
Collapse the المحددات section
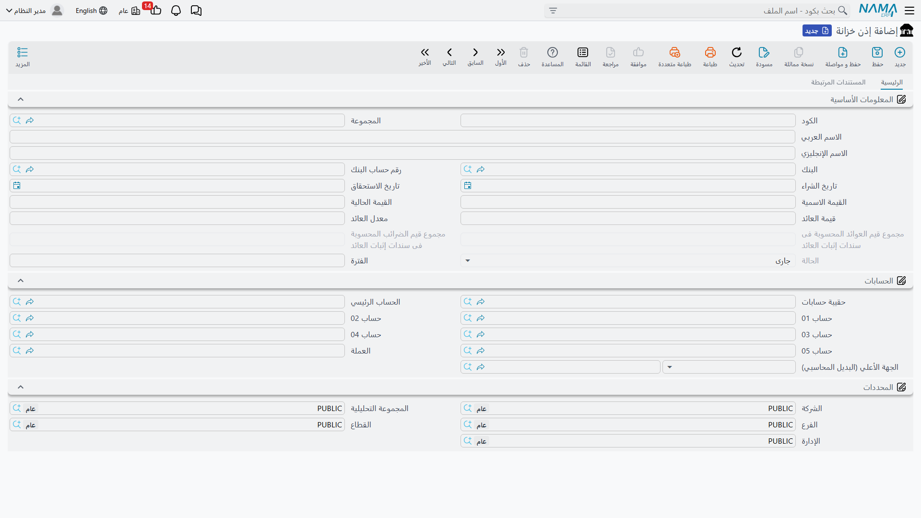coord(21,387)
